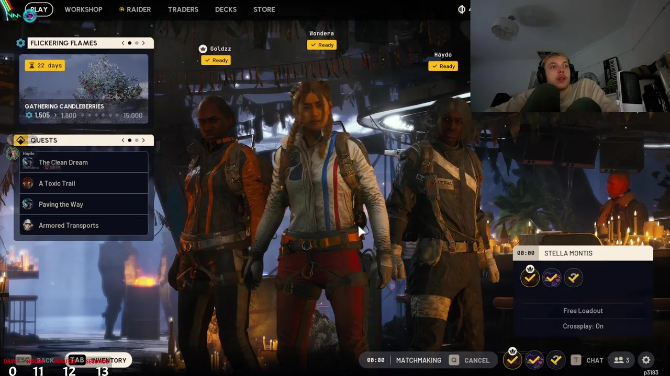This screenshot has width=670, height=376.
Task: Click the crown leader icon beside Goldzz
Action: click(x=203, y=49)
